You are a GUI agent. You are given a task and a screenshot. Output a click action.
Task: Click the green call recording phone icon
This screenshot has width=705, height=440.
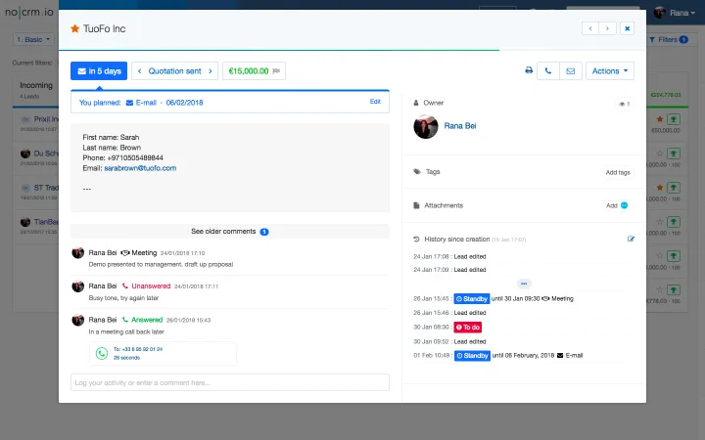click(102, 353)
